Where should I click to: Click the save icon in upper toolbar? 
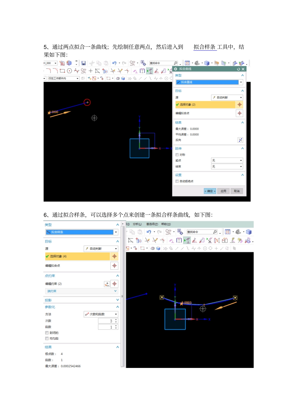pyautogui.click(x=83, y=63)
